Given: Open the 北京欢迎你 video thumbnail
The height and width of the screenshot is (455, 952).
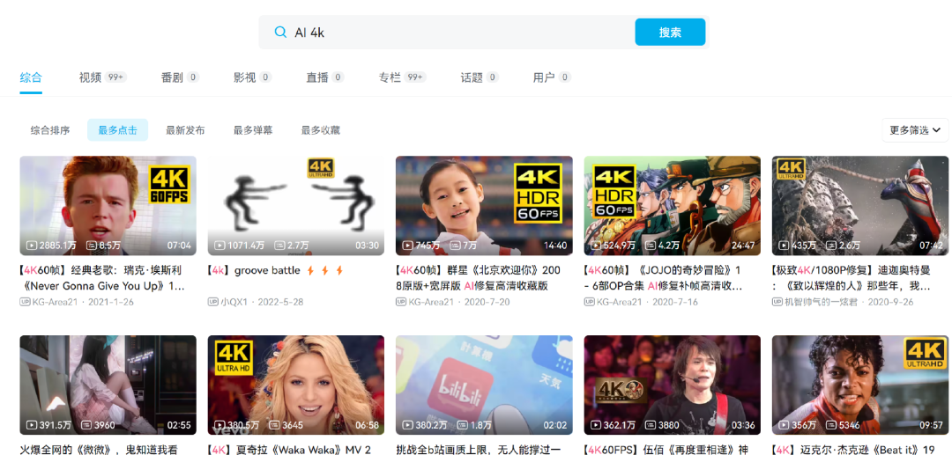Looking at the screenshot, I should click(484, 205).
